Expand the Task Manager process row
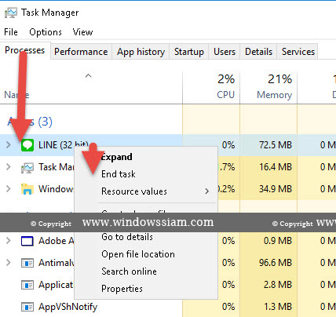 pyautogui.click(x=9, y=167)
